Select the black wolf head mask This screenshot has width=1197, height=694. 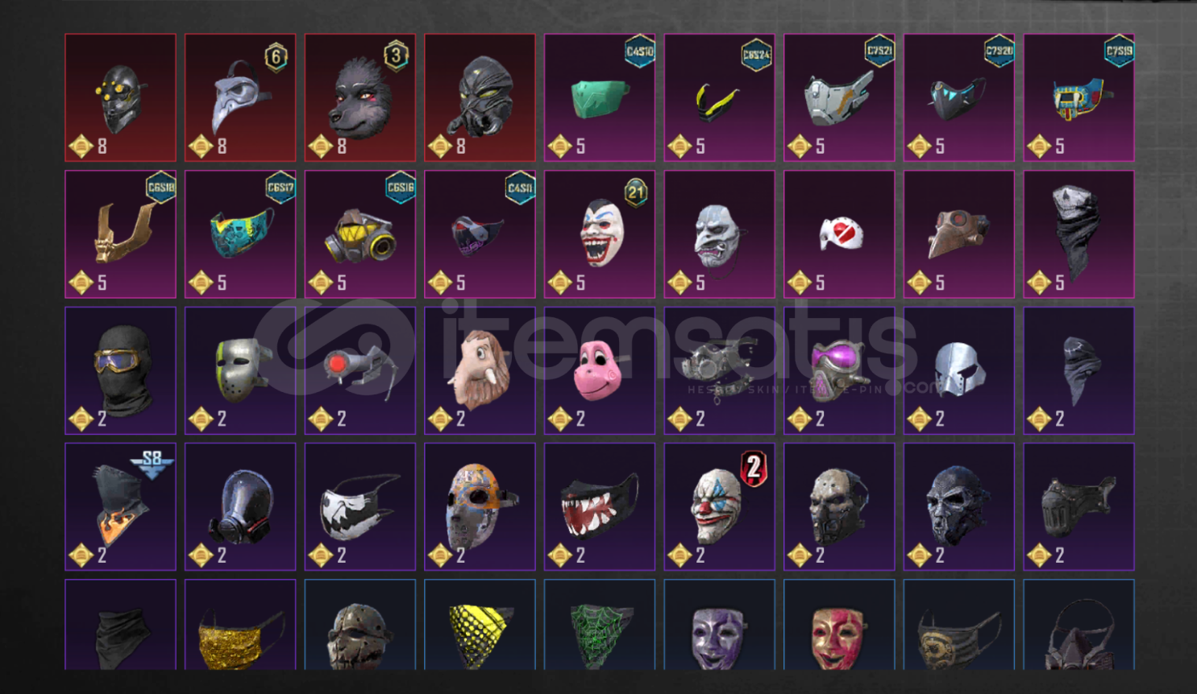pos(360,97)
